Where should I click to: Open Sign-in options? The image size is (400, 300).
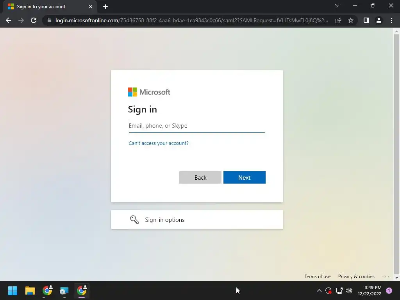click(197, 220)
